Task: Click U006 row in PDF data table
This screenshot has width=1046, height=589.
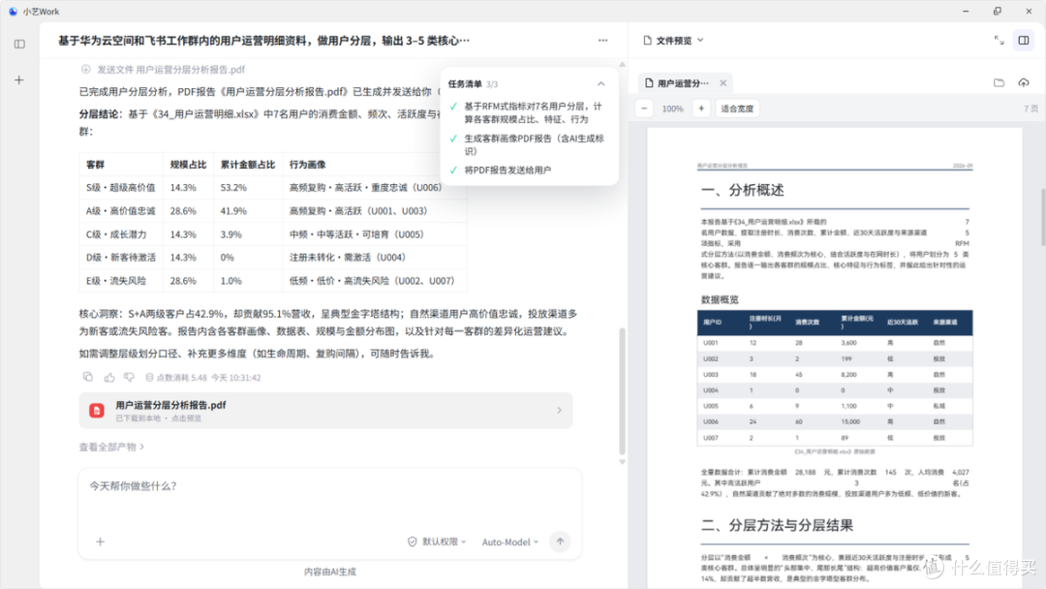Action: point(835,421)
